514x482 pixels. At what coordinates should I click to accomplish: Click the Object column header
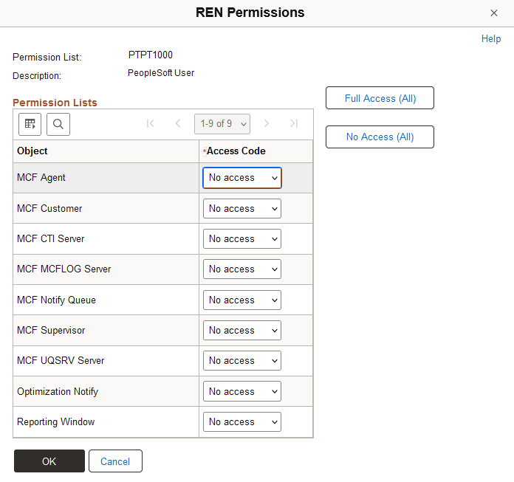tap(32, 151)
